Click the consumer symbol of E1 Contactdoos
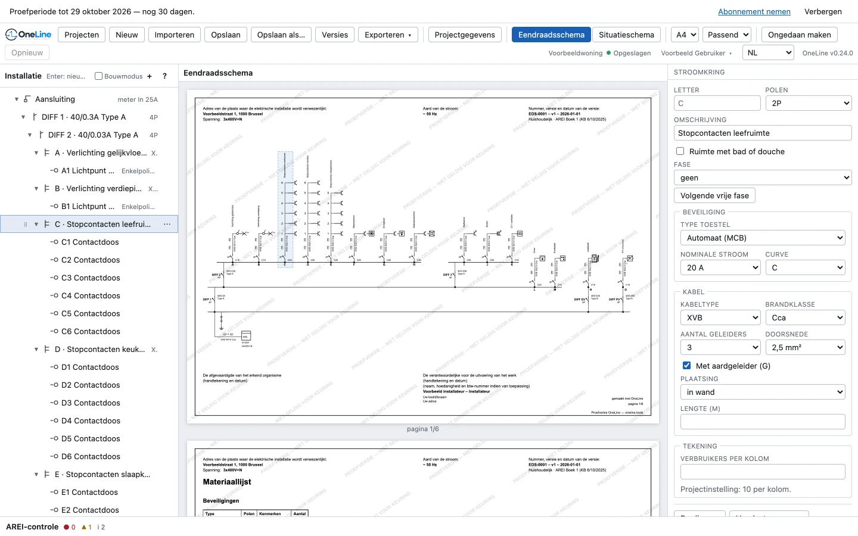Image resolution: width=858 pixels, height=536 pixels. [x=54, y=493]
